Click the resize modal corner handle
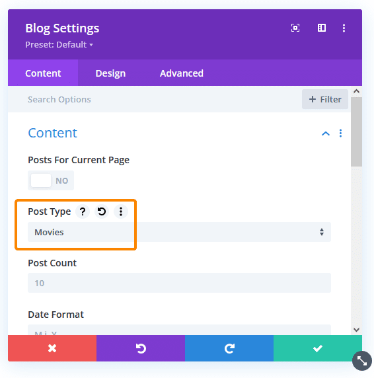This screenshot has height=378, width=374. click(x=361, y=361)
